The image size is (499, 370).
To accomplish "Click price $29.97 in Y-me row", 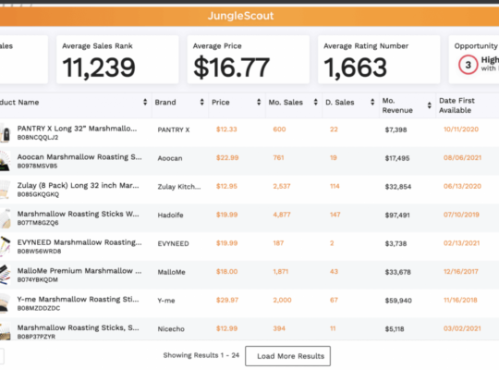I will pyautogui.click(x=227, y=300).
